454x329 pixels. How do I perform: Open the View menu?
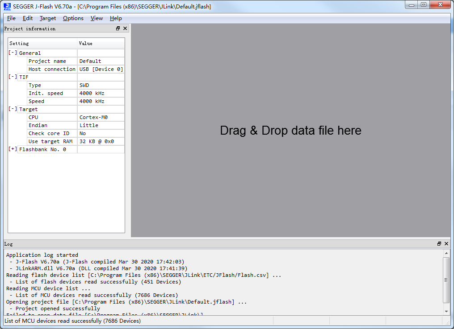click(97, 18)
